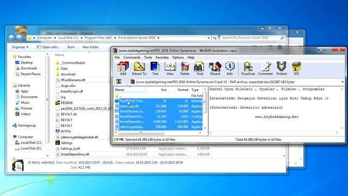Open the WinRAR Commands menu
This screenshot has height=196, width=348.
[x=132, y=57]
